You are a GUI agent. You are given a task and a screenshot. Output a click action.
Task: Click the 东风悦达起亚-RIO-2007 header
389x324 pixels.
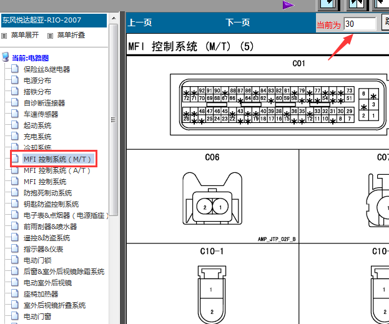click(x=54, y=21)
